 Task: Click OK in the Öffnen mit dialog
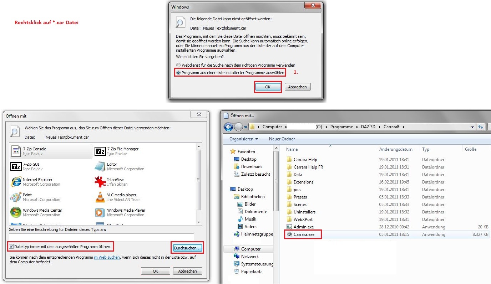coord(156,271)
